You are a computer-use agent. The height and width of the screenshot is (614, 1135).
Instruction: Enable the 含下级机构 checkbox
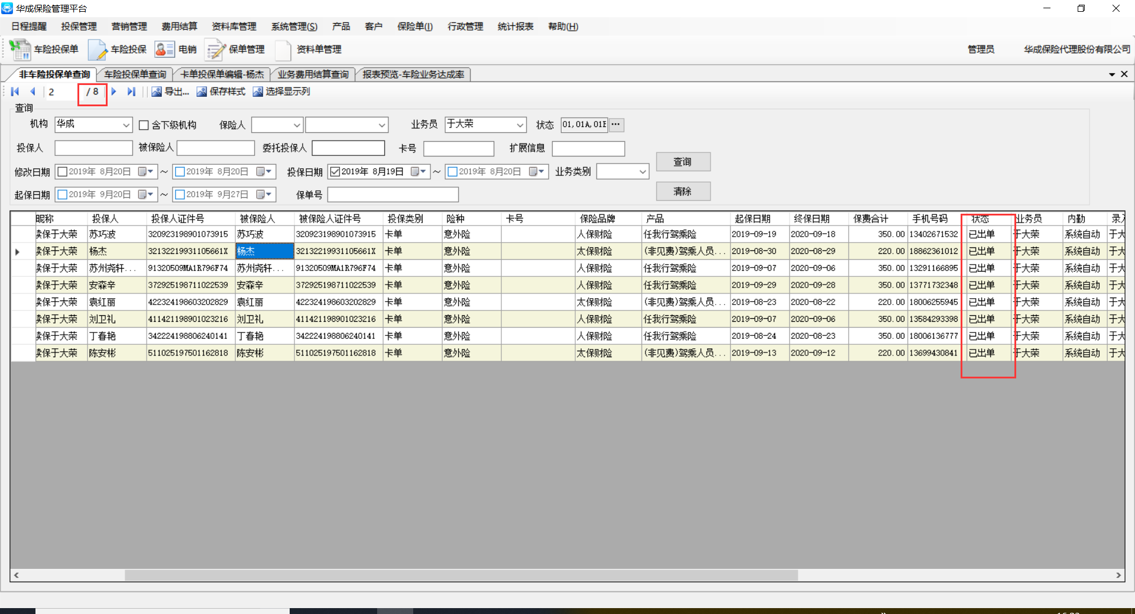click(144, 125)
